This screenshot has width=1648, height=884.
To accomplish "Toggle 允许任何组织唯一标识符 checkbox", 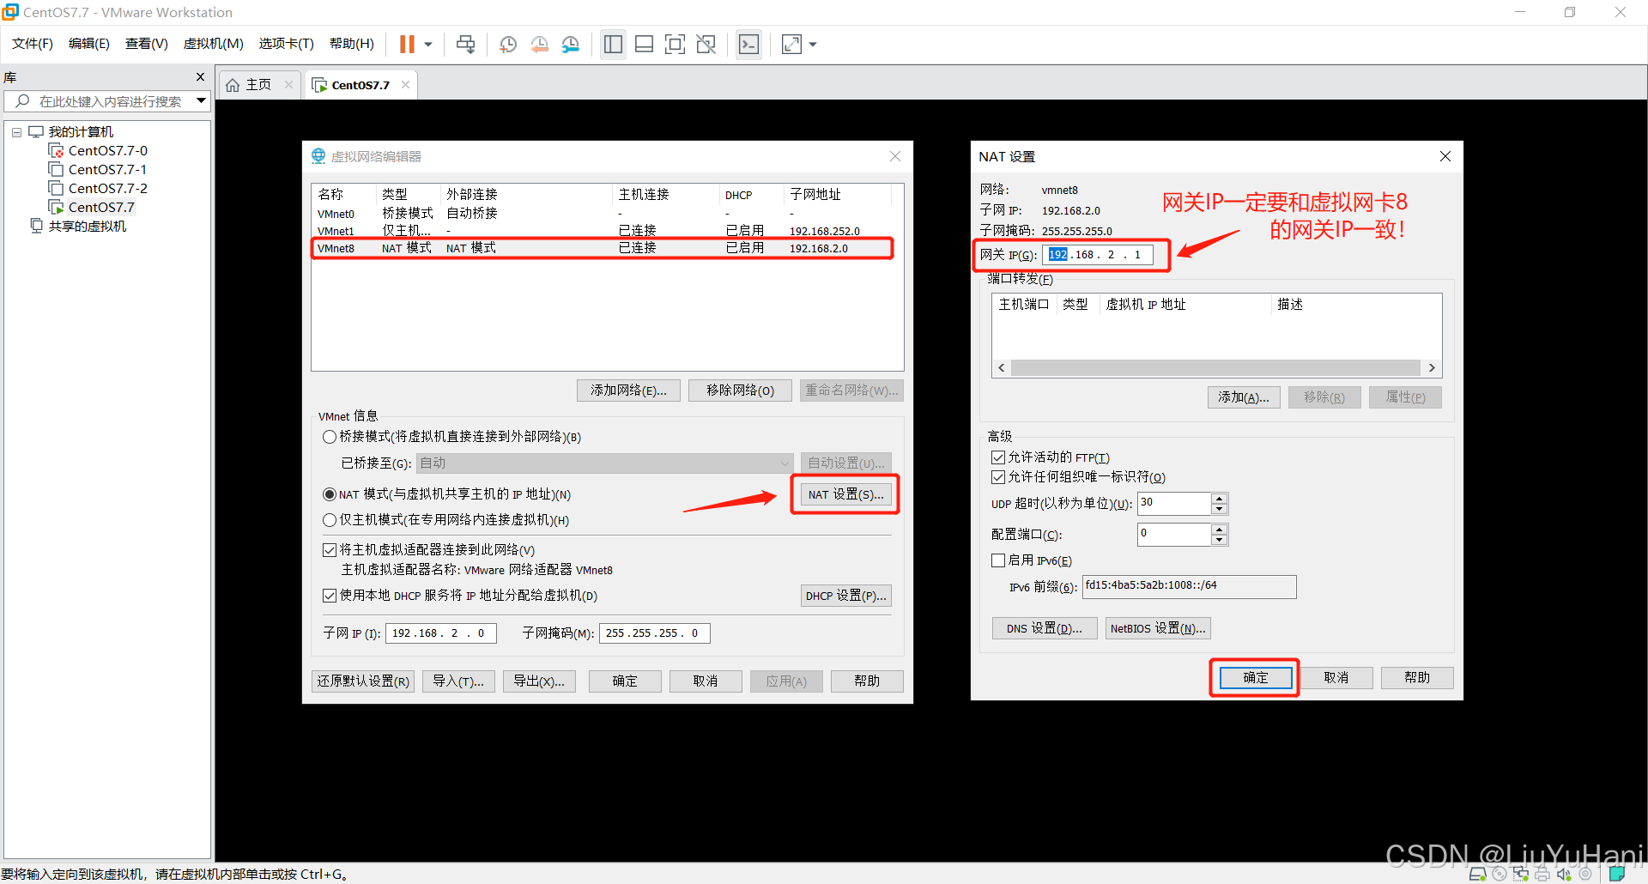I will point(998,477).
